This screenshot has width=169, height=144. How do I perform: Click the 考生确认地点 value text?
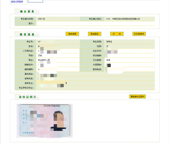pyautogui.click(x=123, y=19)
